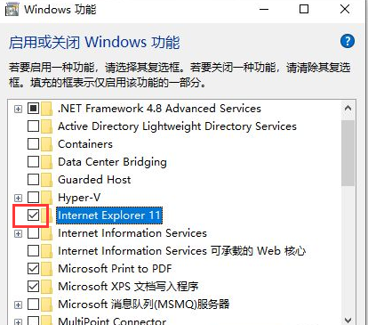368x325 pixels.
Task: Click the Microsoft XPS folder icon
Action: click(46, 287)
